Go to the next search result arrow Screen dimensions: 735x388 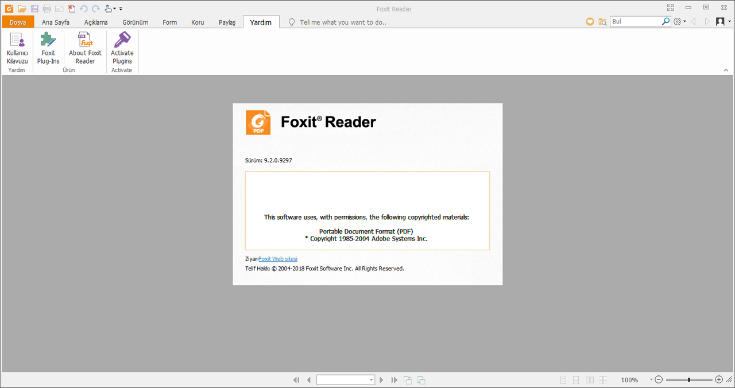tap(707, 21)
